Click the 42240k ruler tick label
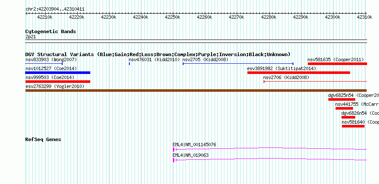The width and height of the screenshot is (379, 184). point(141,17)
